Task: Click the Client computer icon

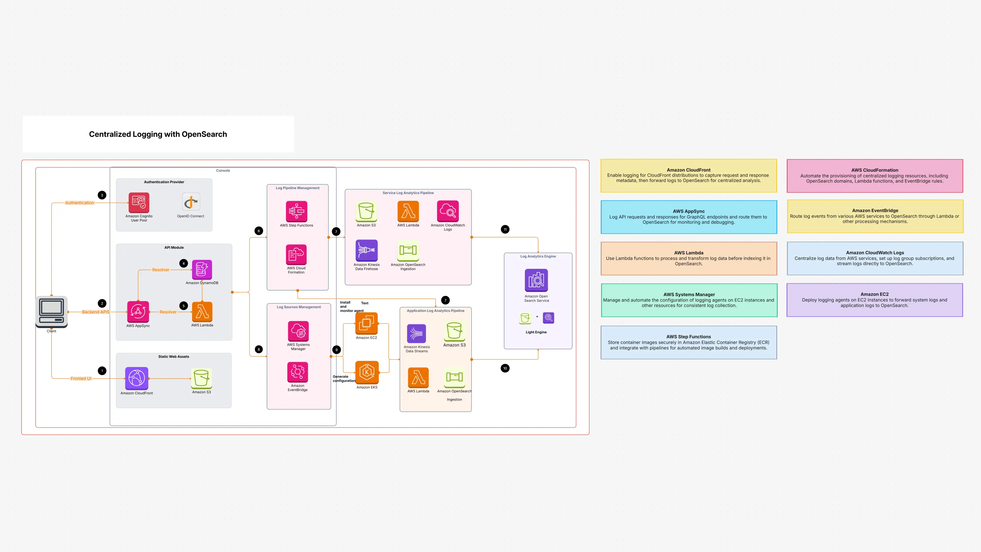Action: pyautogui.click(x=52, y=311)
